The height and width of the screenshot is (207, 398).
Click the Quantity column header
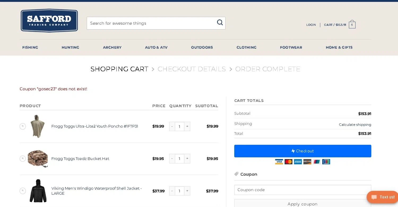click(x=180, y=106)
